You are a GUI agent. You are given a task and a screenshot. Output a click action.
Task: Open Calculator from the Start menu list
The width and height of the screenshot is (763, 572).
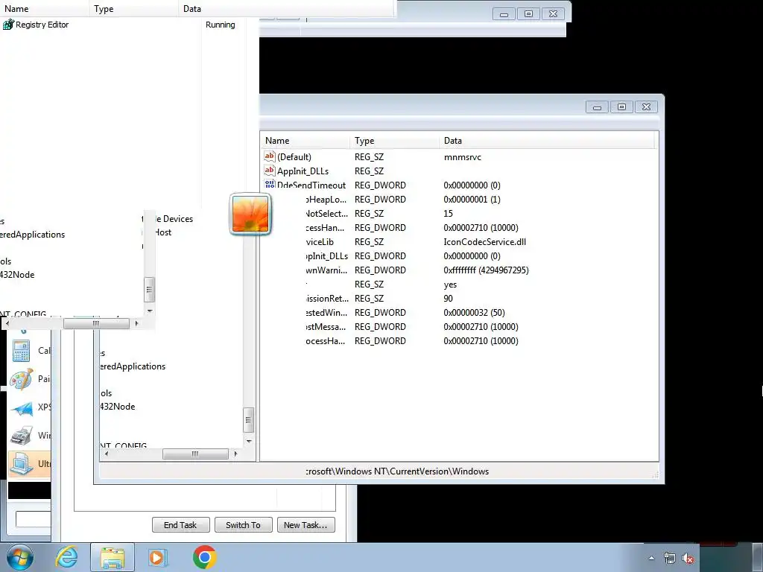coord(30,350)
